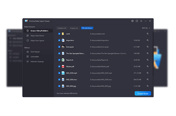Click magnifier icon for Master.pdf
The height and width of the screenshot is (116, 176).
click(148, 66)
